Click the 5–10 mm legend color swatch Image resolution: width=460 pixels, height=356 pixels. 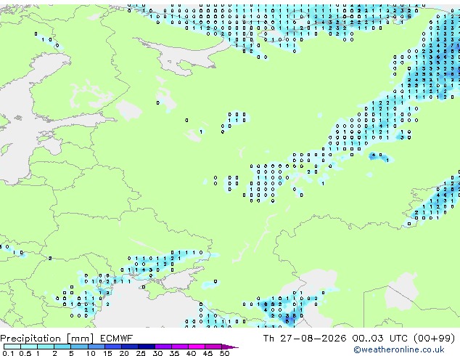pos(80,347)
